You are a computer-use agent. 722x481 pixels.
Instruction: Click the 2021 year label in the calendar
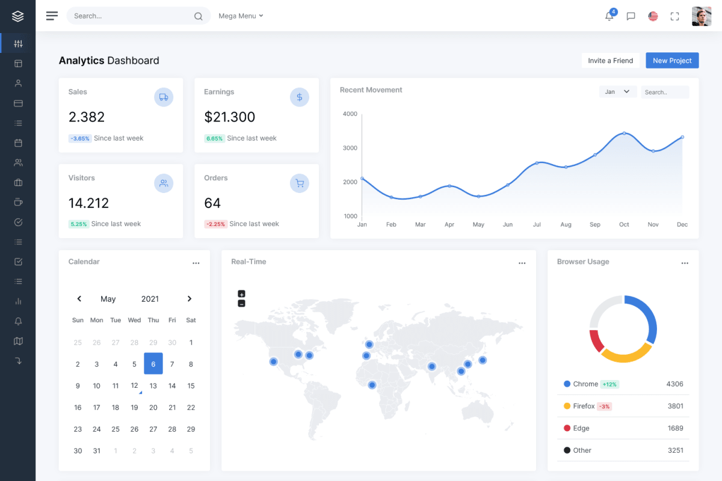click(x=150, y=299)
